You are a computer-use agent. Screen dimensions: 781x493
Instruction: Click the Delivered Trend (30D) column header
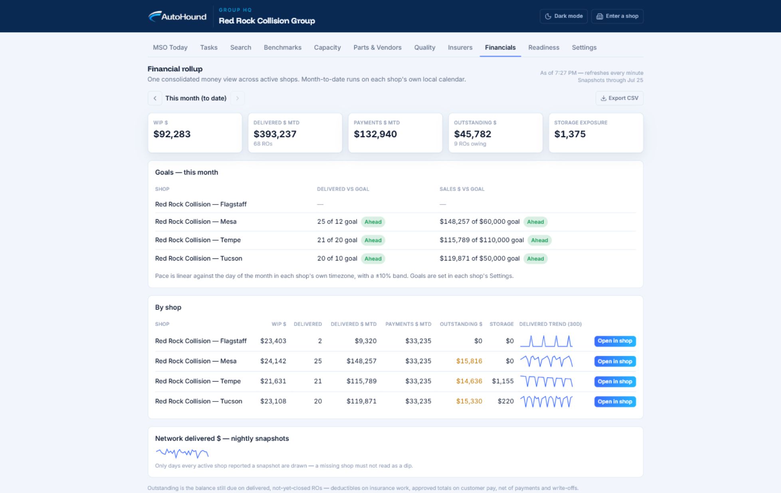[x=550, y=324]
